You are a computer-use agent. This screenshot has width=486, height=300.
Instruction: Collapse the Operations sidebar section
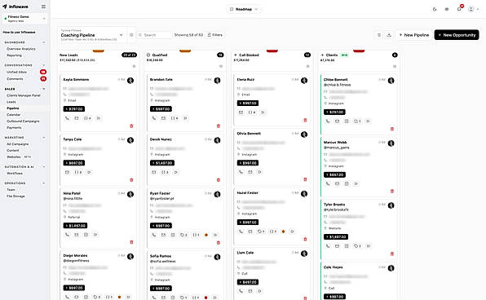(44, 183)
